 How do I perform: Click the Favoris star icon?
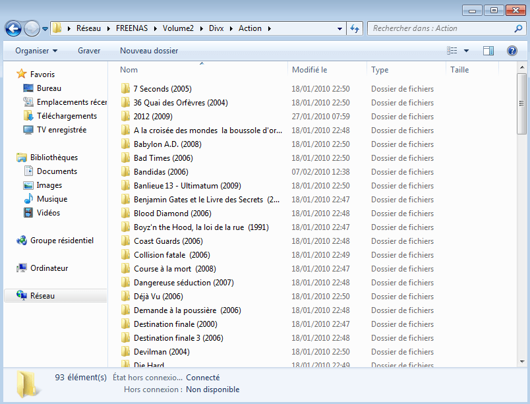tap(22, 74)
